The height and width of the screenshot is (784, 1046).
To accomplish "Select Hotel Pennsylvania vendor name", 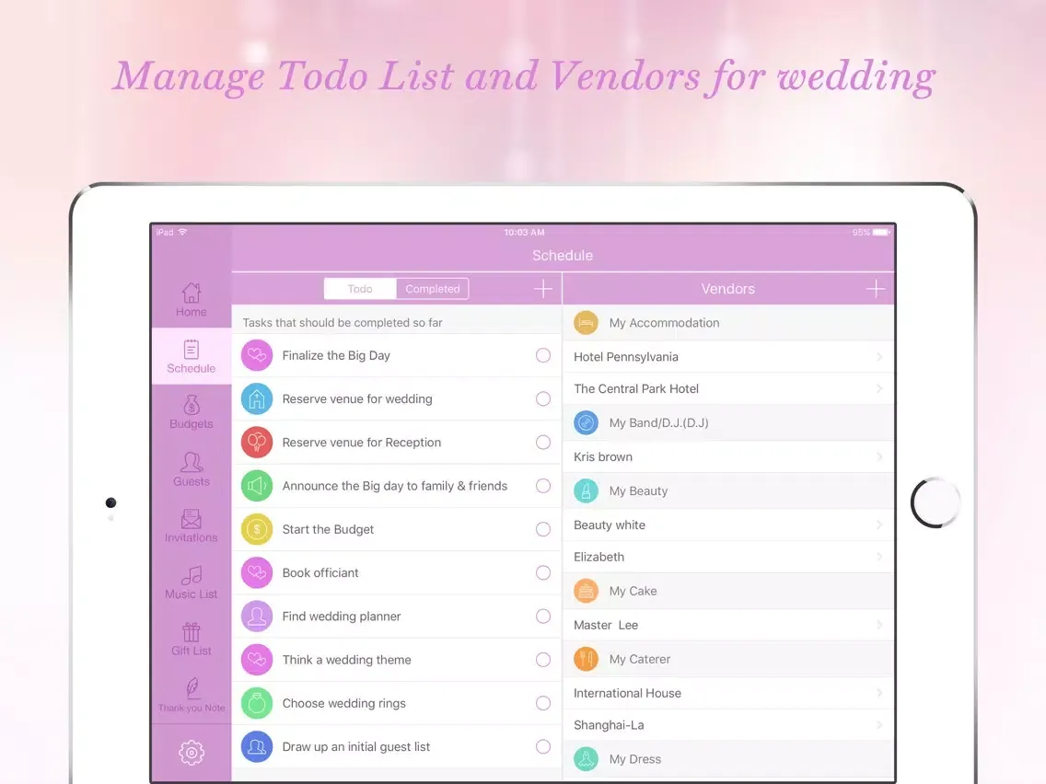I will click(626, 357).
